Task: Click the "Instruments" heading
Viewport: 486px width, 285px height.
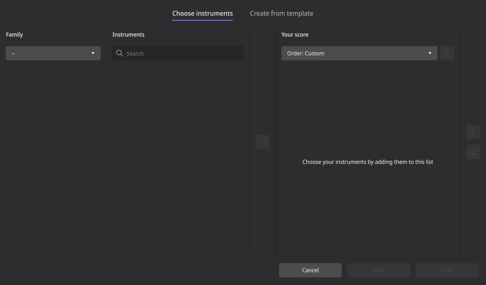Action: tap(128, 35)
